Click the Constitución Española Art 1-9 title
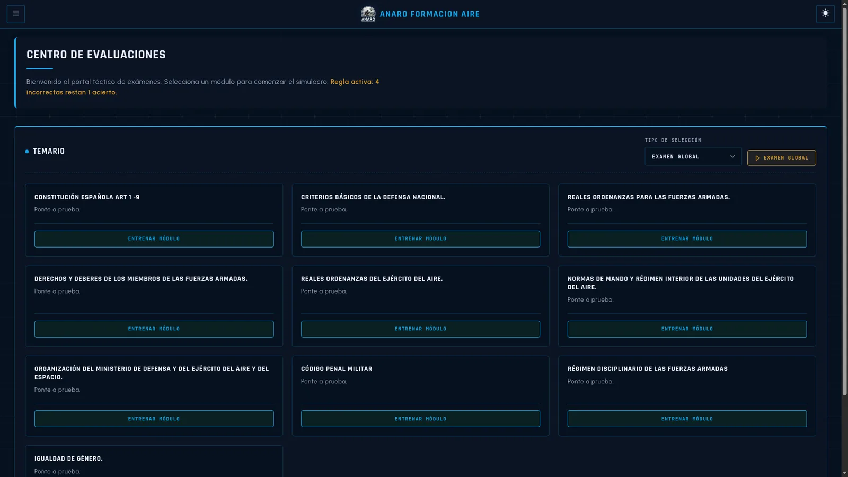This screenshot has height=477, width=848. tap(87, 197)
